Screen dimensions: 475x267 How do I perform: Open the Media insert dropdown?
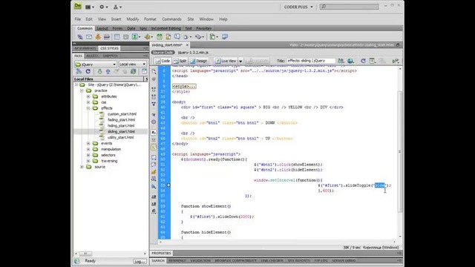point(148,36)
